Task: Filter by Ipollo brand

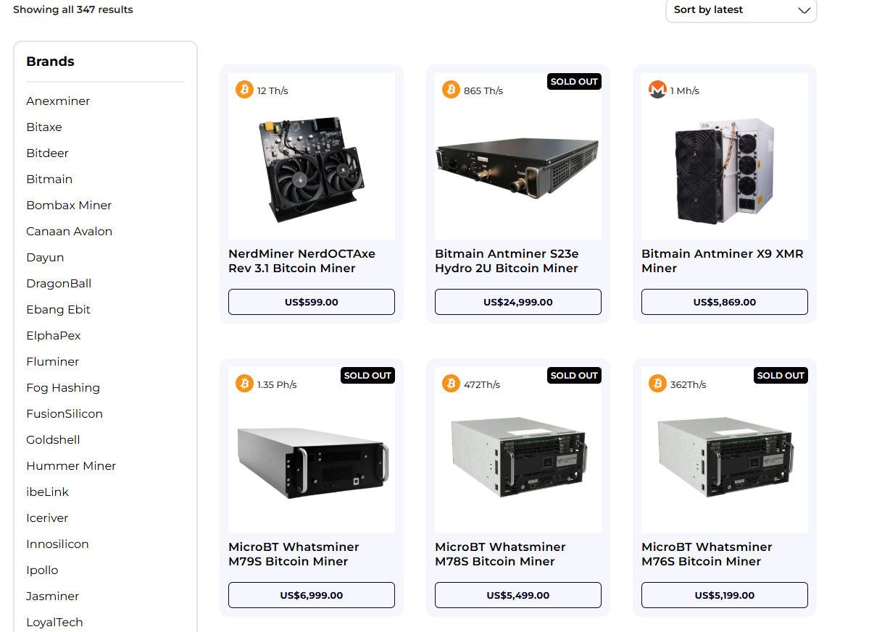Action: (x=42, y=570)
